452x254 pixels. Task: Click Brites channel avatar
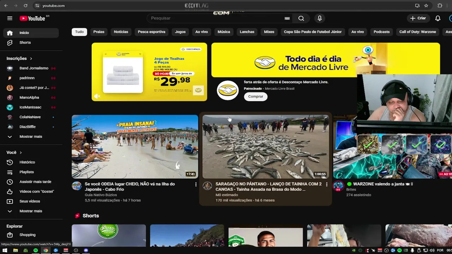click(x=338, y=186)
